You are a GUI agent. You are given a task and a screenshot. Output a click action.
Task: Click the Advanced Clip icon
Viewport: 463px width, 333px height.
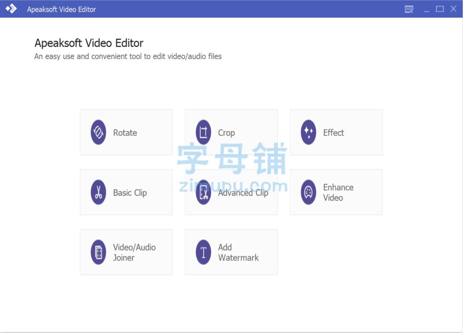[203, 192]
